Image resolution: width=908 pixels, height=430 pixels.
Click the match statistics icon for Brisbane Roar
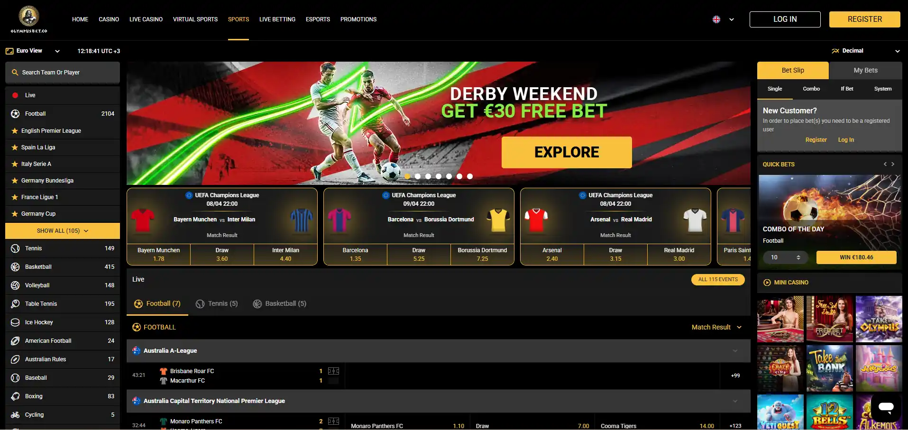click(333, 371)
